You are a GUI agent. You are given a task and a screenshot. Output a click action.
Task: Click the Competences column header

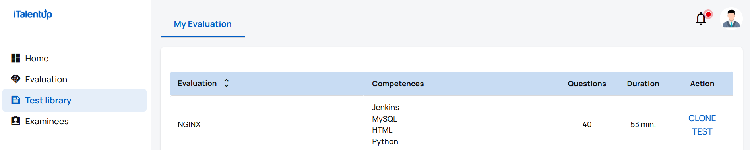click(398, 84)
